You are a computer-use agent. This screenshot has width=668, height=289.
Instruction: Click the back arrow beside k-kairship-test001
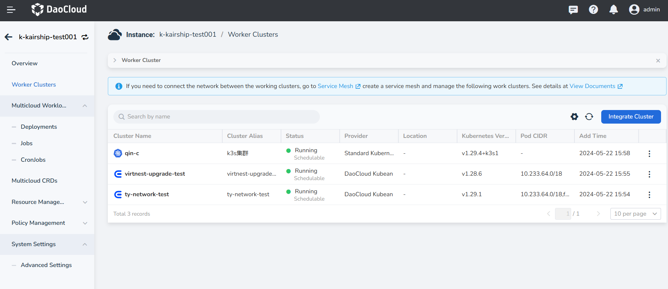8,37
